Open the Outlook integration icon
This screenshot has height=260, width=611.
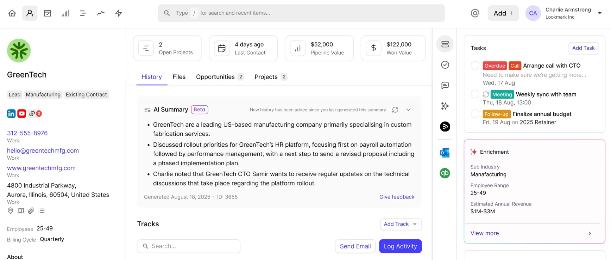[x=445, y=153]
